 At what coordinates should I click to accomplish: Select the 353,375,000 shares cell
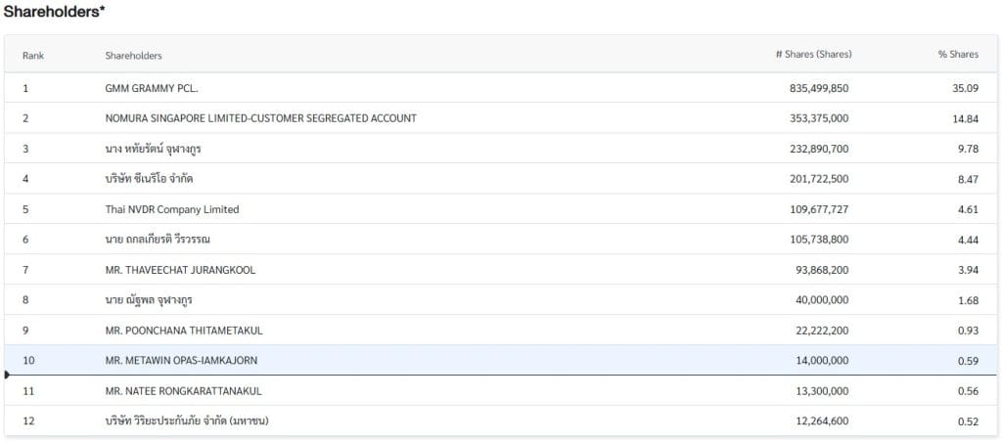coord(819,118)
